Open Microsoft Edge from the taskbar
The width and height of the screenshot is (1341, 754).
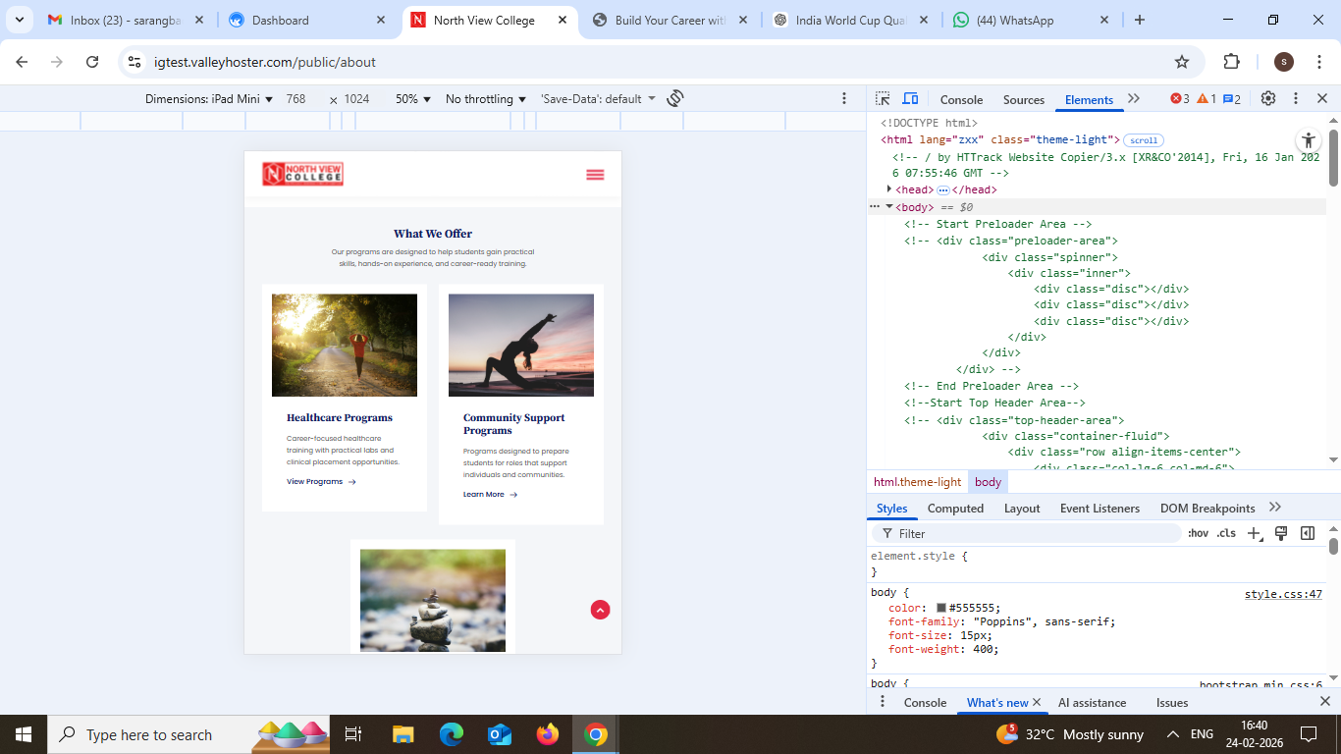point(451,734)
